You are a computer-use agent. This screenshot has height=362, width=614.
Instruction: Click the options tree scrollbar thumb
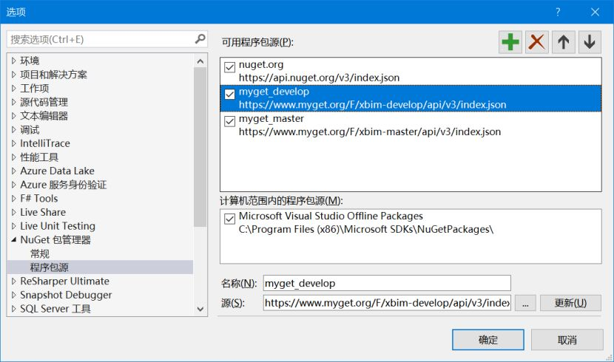(200, 147)
